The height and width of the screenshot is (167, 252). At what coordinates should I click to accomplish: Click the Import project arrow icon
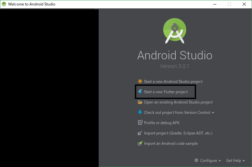pos(140,133)
